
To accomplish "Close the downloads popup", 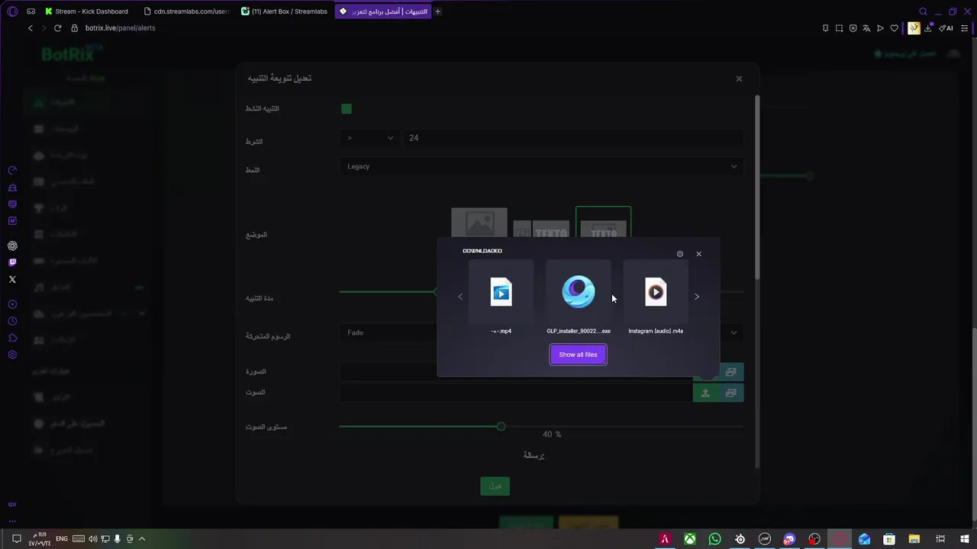I will pyautogui.click(x=698, y=254).
